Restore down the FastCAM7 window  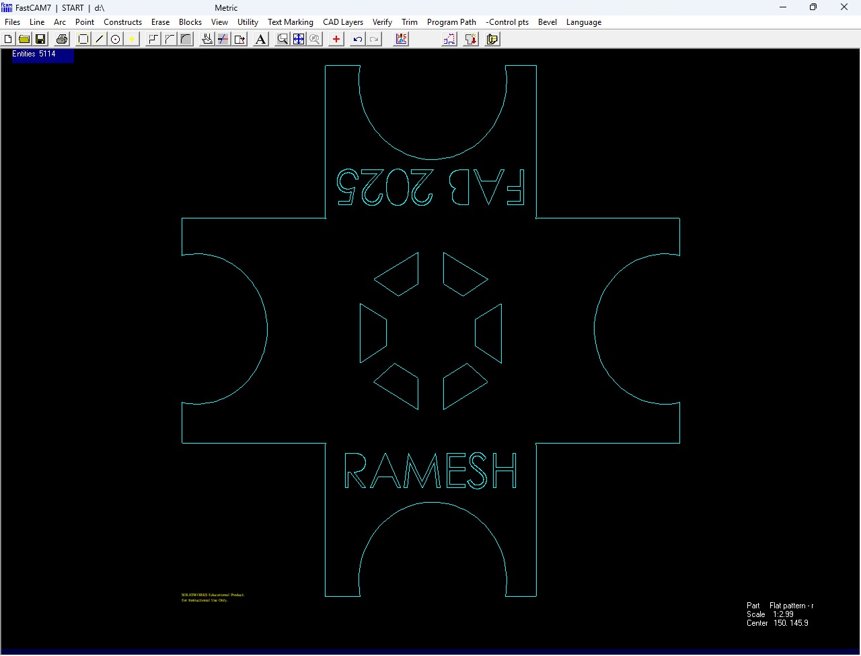click(813, 7)
